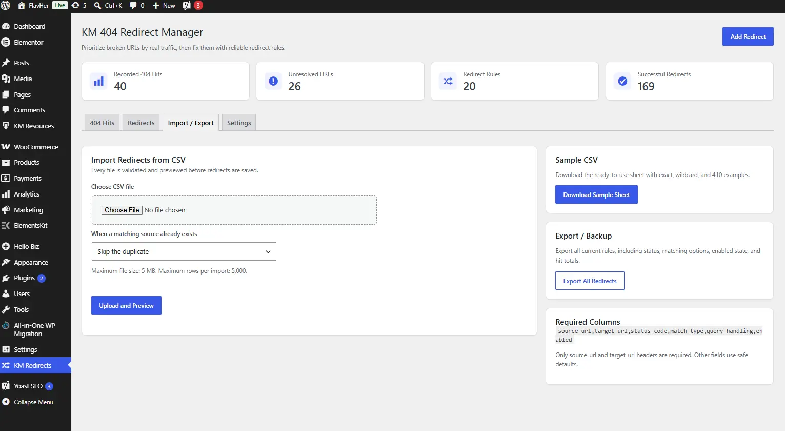Click the 'Export / Backup' heading

pos(583,236)
